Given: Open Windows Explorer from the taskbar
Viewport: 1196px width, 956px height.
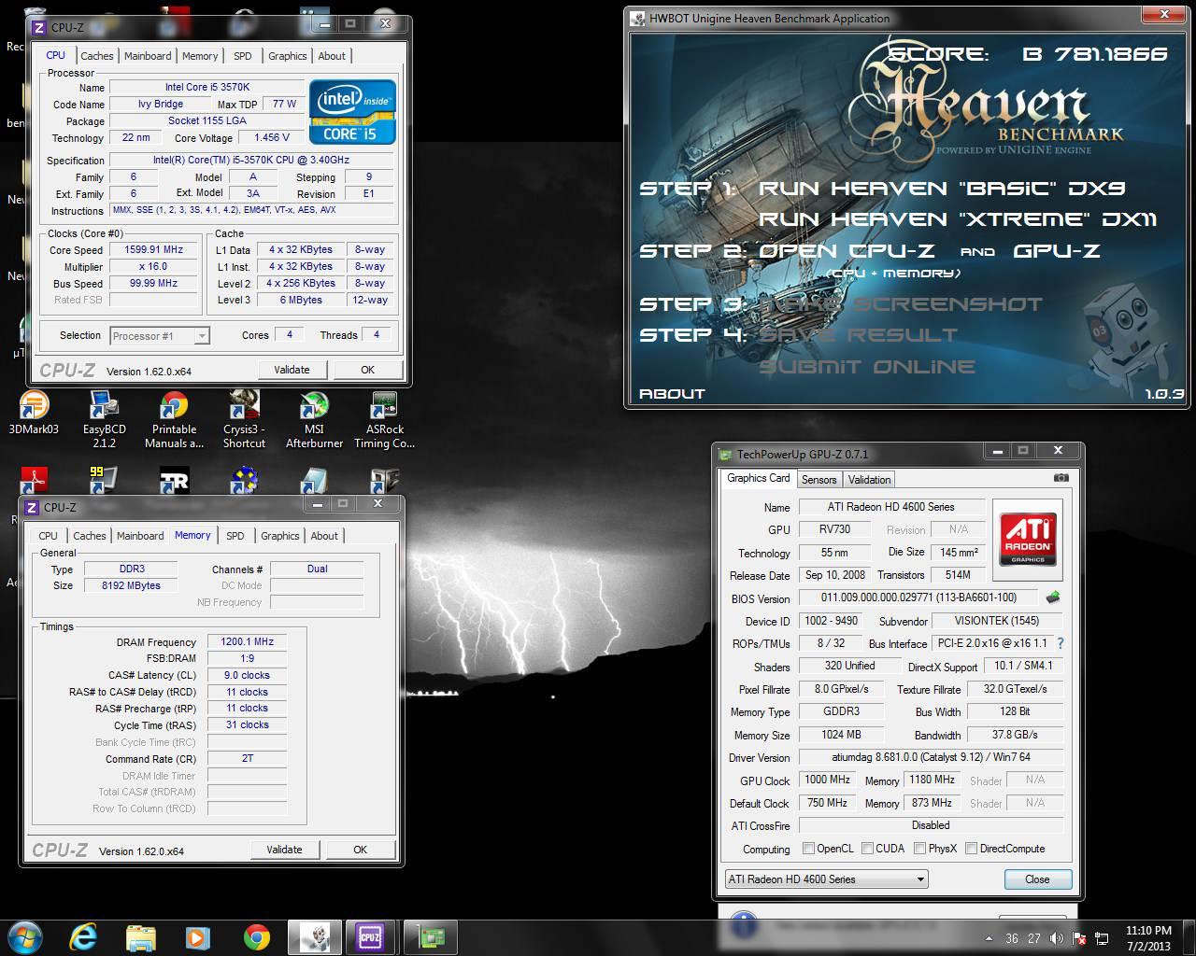Looking at the screenshot, I should 141,937.
